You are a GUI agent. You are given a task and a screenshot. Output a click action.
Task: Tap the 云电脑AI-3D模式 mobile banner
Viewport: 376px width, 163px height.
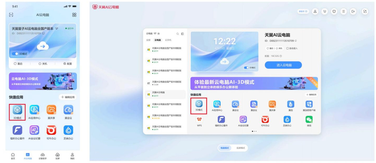(x=43, y=81)
